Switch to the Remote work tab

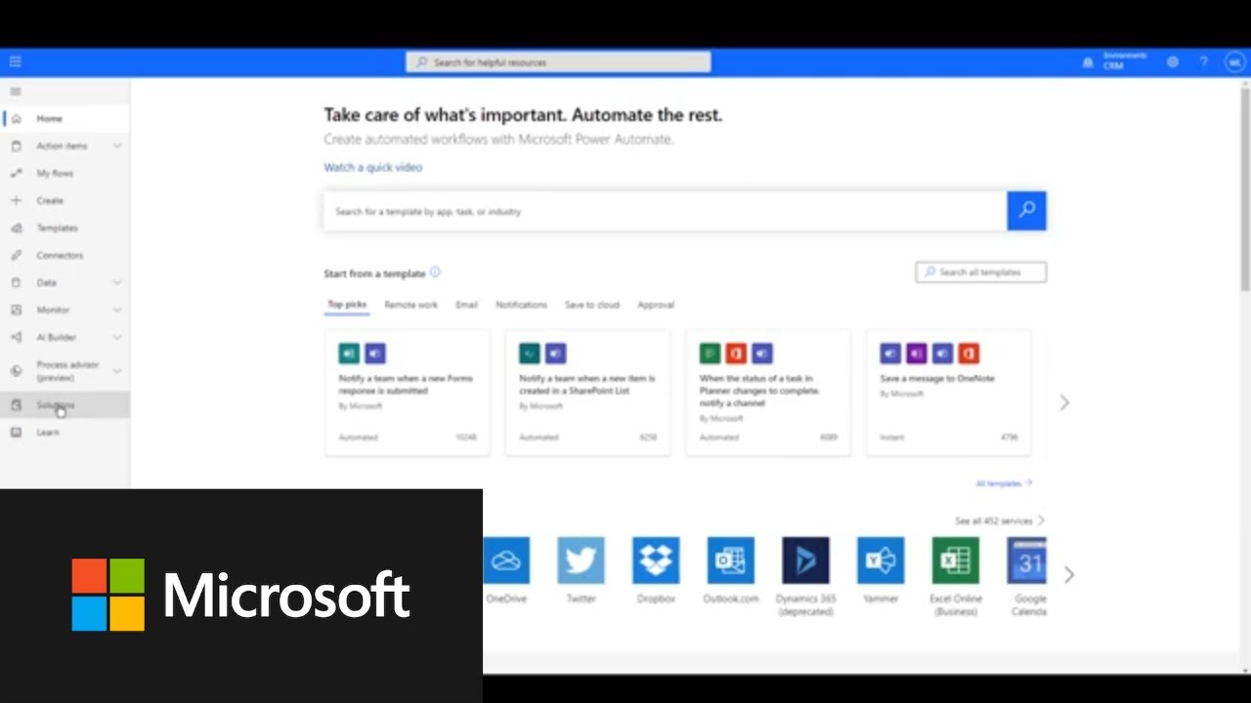(x=410, y=305)
